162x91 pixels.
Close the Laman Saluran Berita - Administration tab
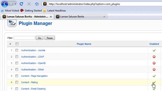51,17
